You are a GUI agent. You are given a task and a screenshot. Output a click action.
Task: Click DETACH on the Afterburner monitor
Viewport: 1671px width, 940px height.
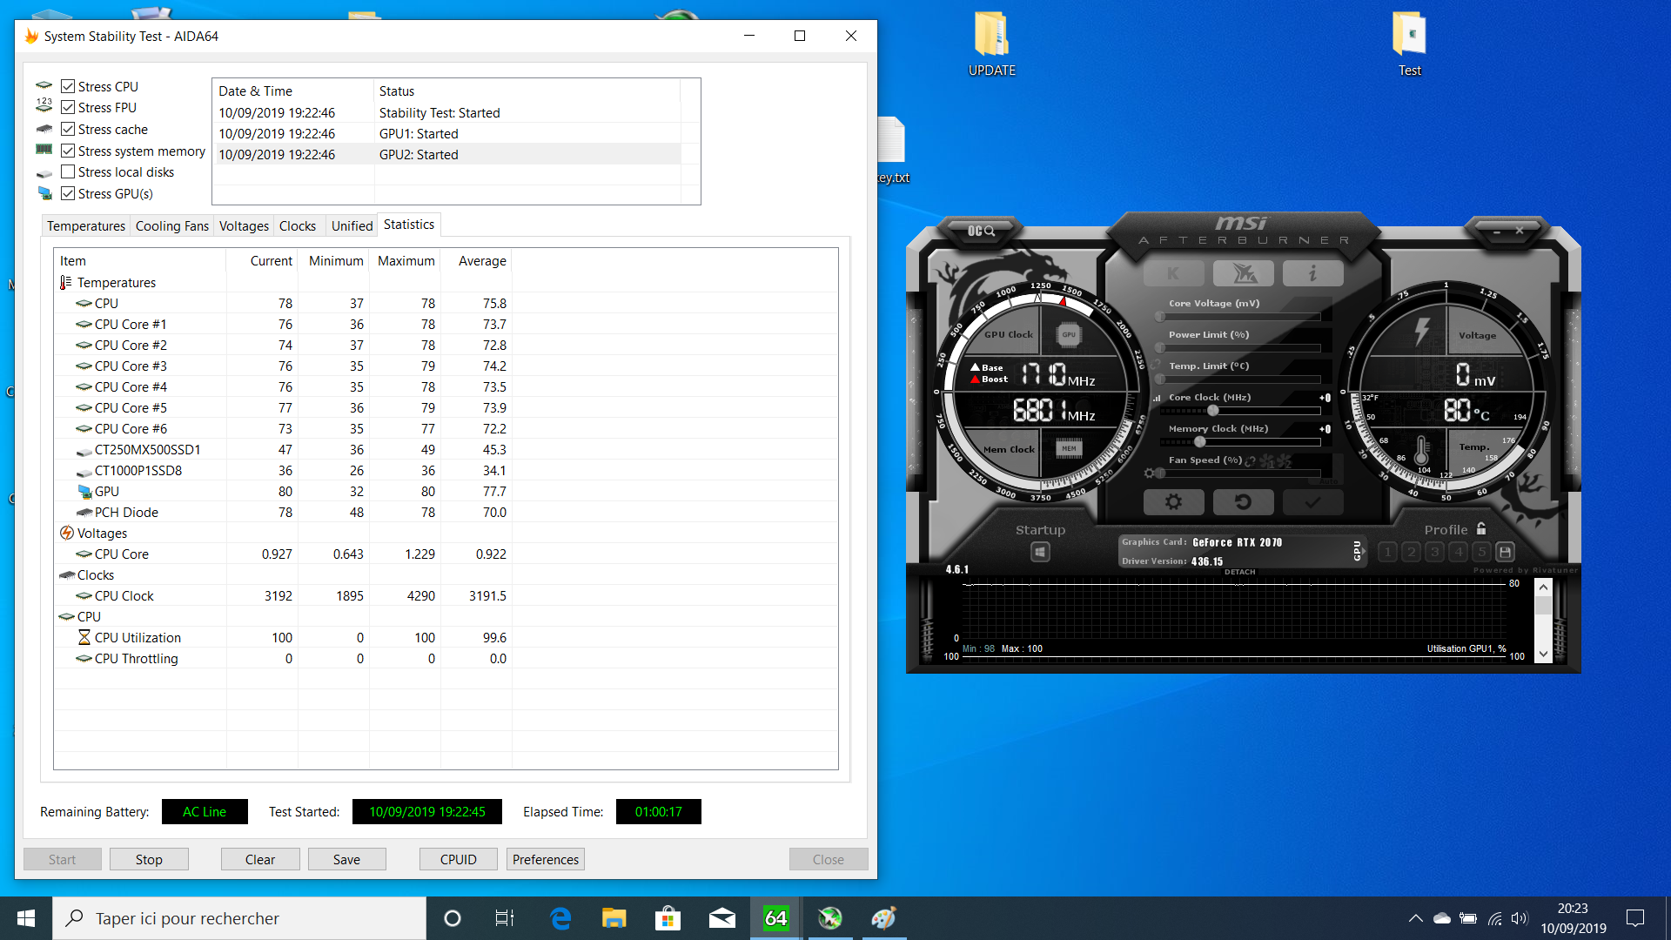[x=1239, y=572]
